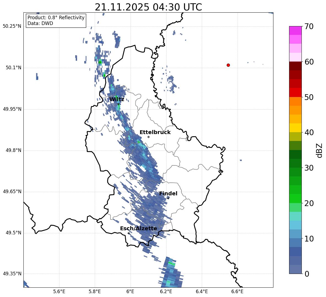Click the colorbar value 0
The image size is (326, 297).
point(307,274)
